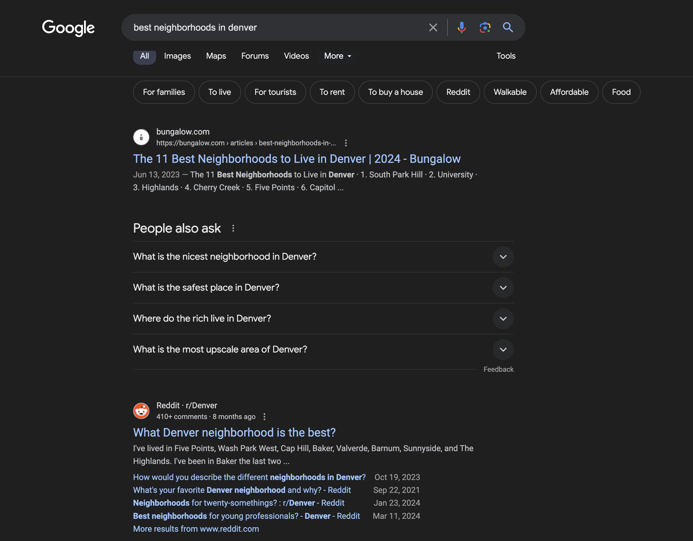Clear the search query with the X
The height and width of the screenshot is (541, 693).
pos(433,27)
